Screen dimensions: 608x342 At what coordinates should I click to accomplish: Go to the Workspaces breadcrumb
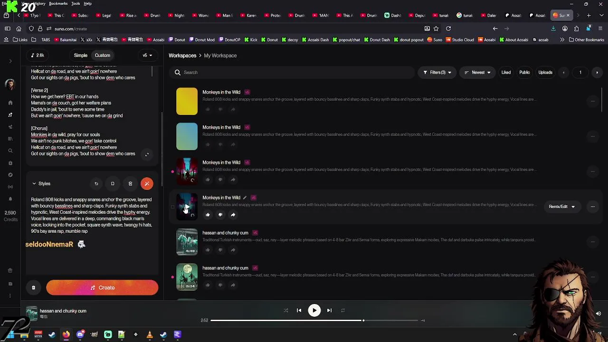coord(182,56)
